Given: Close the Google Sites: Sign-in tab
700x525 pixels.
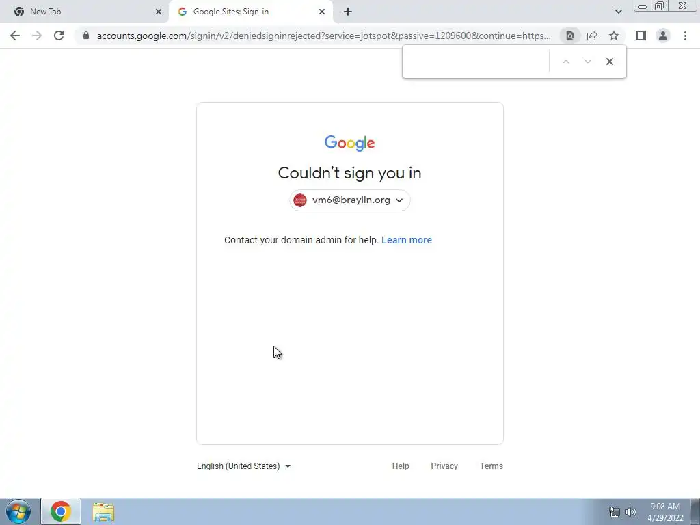Looking at the screenshot, I should [x=322, y=12].
